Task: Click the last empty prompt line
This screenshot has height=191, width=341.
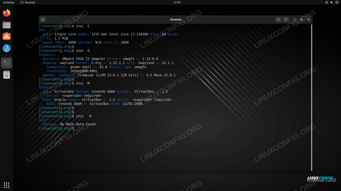Action: [x=57, y=128]
